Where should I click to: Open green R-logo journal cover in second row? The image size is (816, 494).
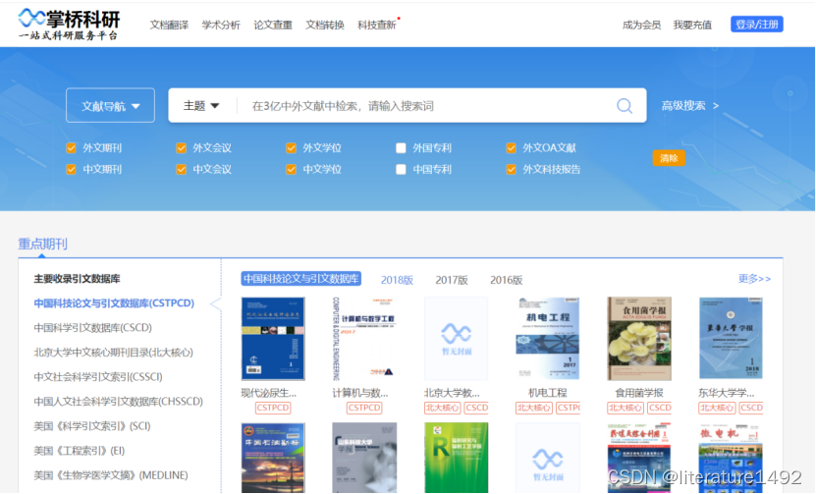click(456, 458)
